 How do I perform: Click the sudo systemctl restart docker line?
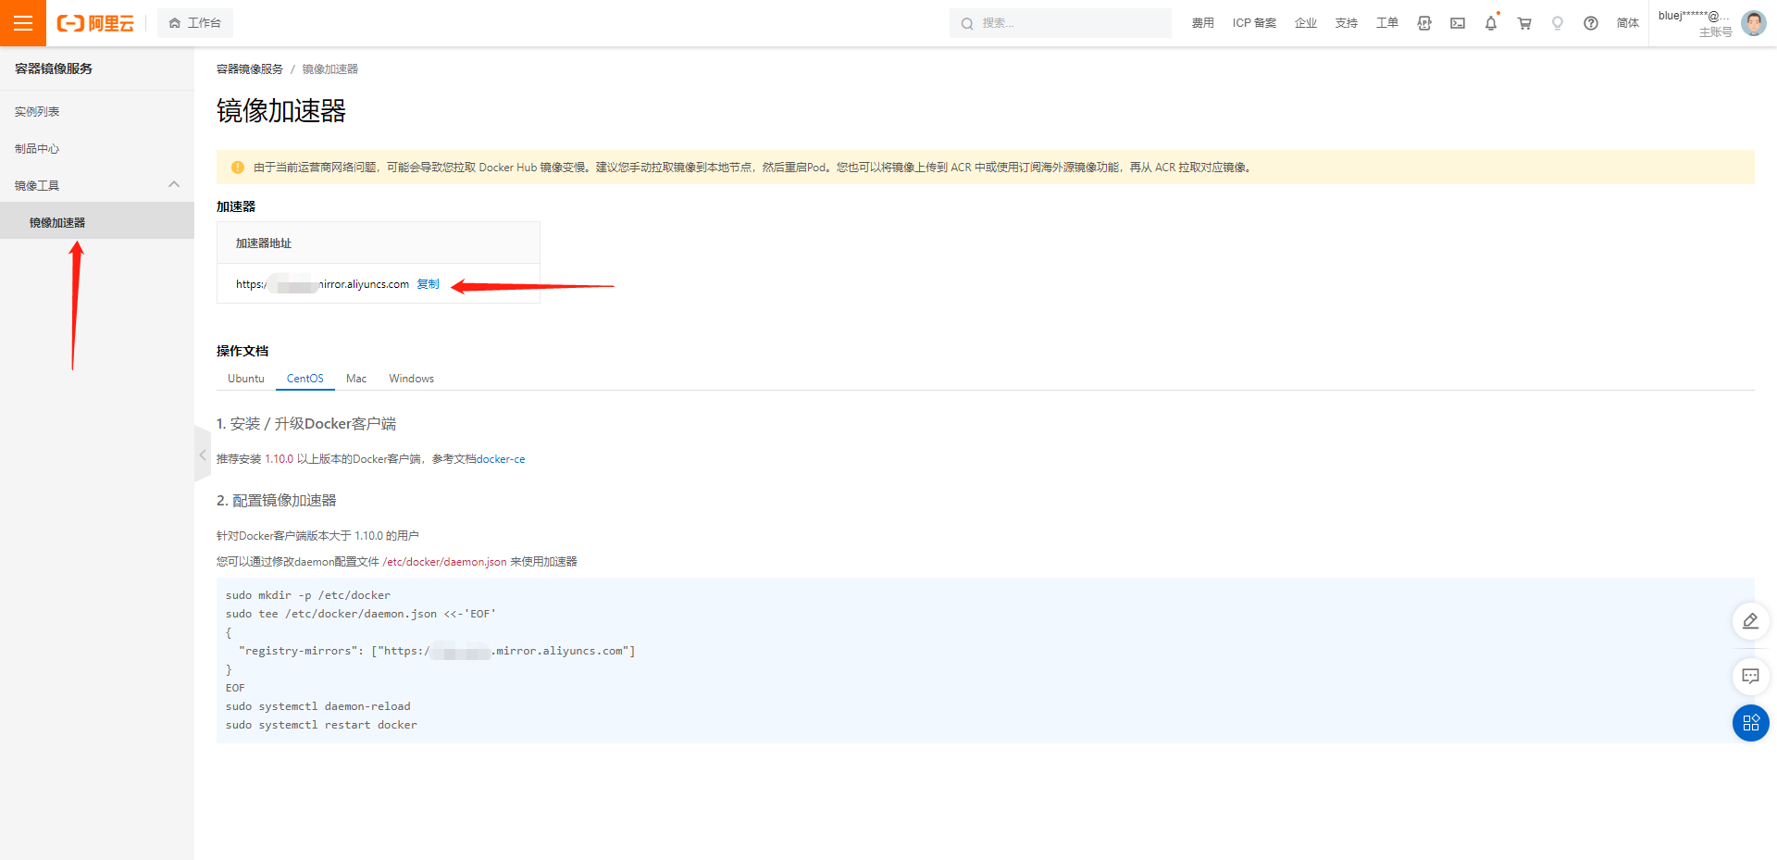[321, 725]
